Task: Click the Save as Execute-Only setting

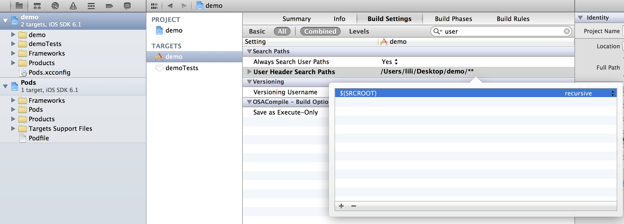Action: (286, 112)
